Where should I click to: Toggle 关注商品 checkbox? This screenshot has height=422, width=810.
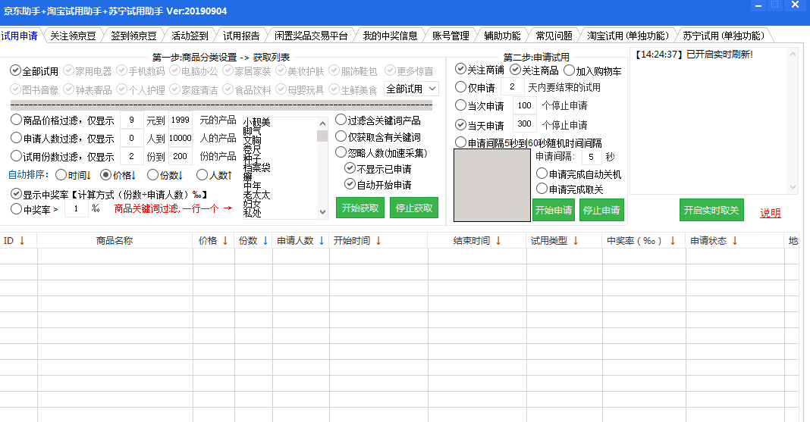[x=534, y=69]
